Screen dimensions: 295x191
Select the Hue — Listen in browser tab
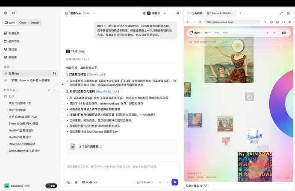point(220,13)
